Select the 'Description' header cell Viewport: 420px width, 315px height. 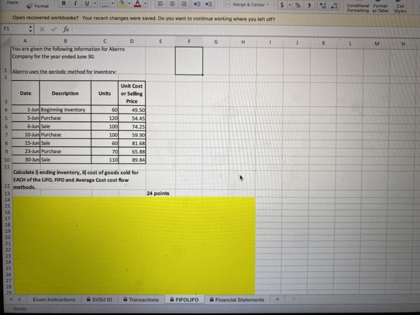click(x=65, y=93)
